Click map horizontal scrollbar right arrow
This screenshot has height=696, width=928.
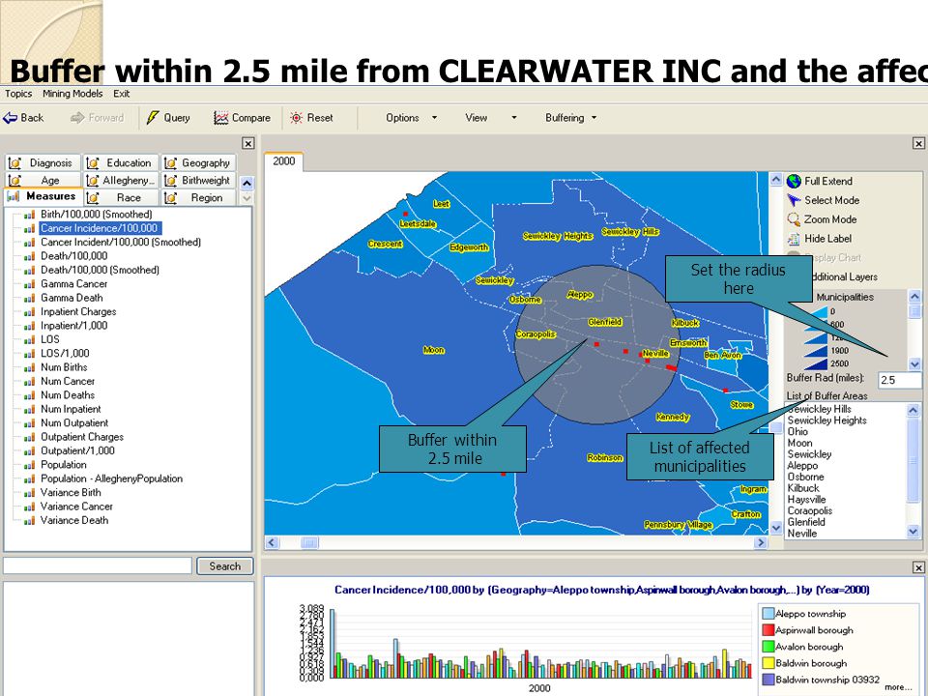point(761,542)
